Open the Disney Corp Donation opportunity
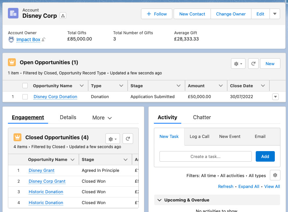The height and width of the screenshot is (212, 288). (55, 97)
